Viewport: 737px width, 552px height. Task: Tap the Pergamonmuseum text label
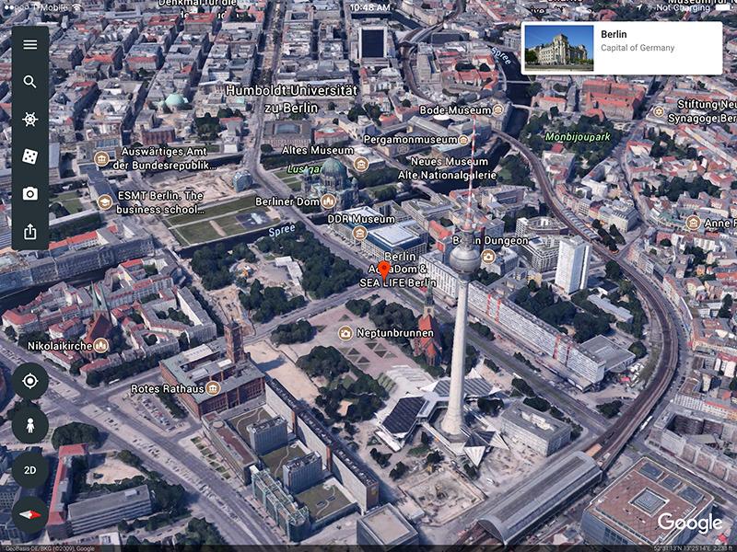click(x=410, y=140)
